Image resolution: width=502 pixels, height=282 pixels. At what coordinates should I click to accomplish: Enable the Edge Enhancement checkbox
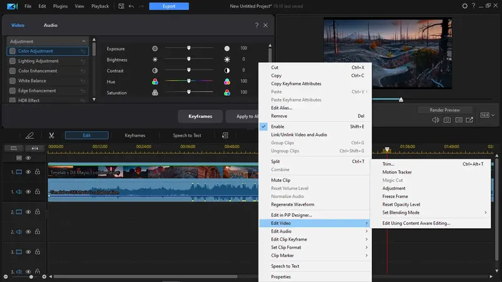point(13,91)
